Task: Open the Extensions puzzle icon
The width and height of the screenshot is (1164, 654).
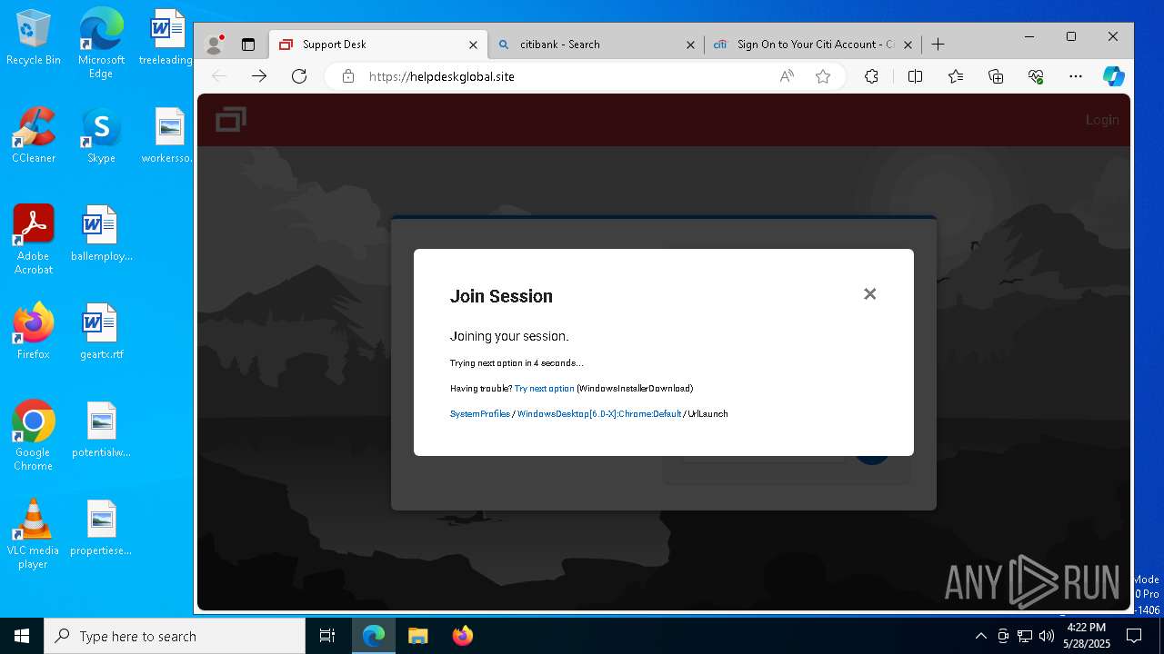Action: (871, 76)
